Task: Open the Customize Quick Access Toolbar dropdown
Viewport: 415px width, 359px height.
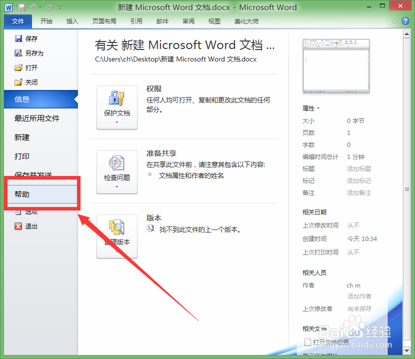Action: (x=60, y=7)
